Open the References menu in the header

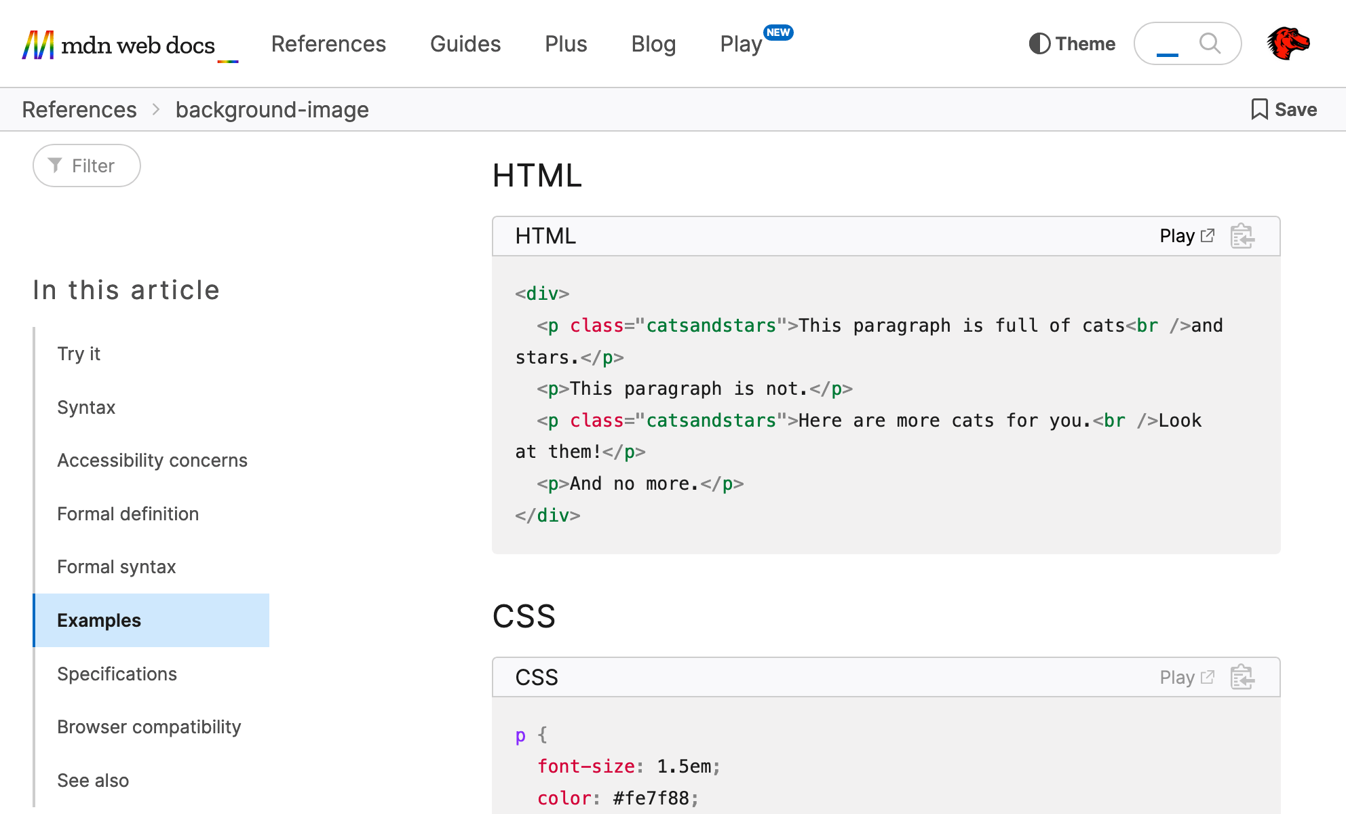(x=328, y=44)
